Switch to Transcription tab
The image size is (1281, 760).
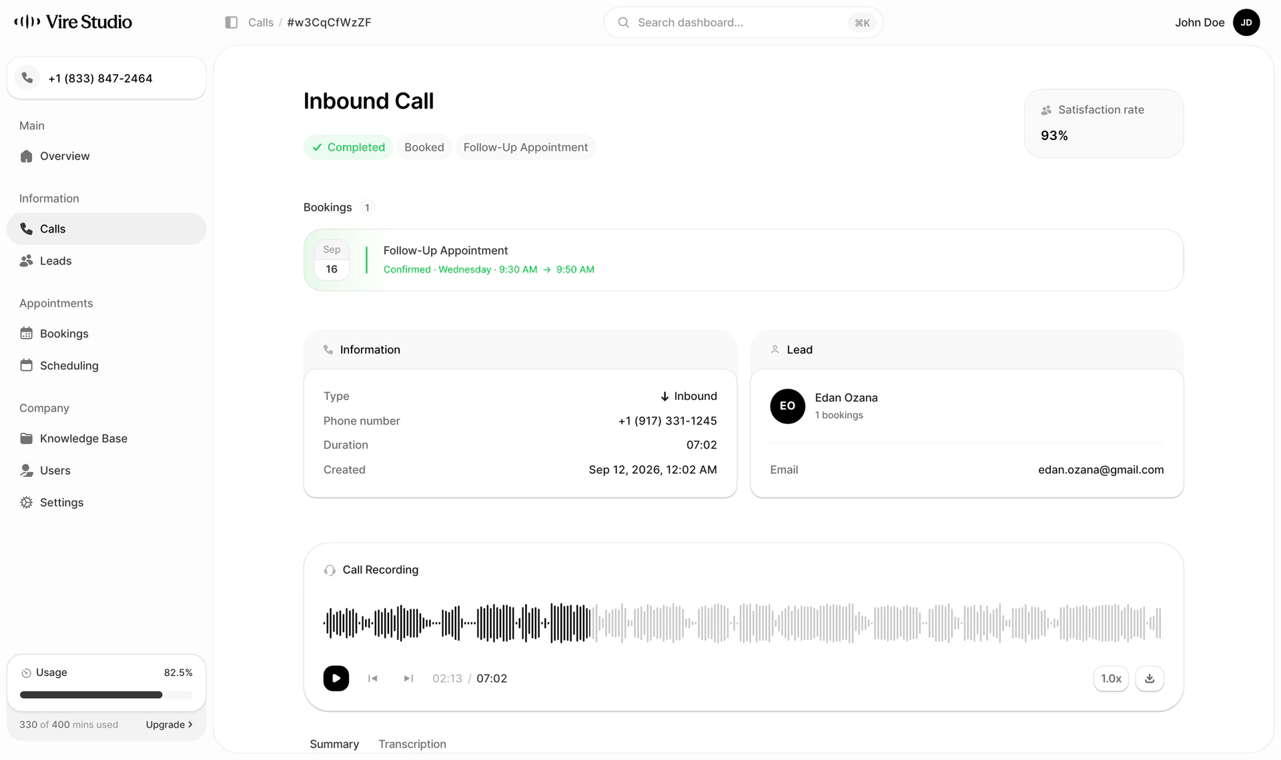pyautogui.click(x=412, y=744)
